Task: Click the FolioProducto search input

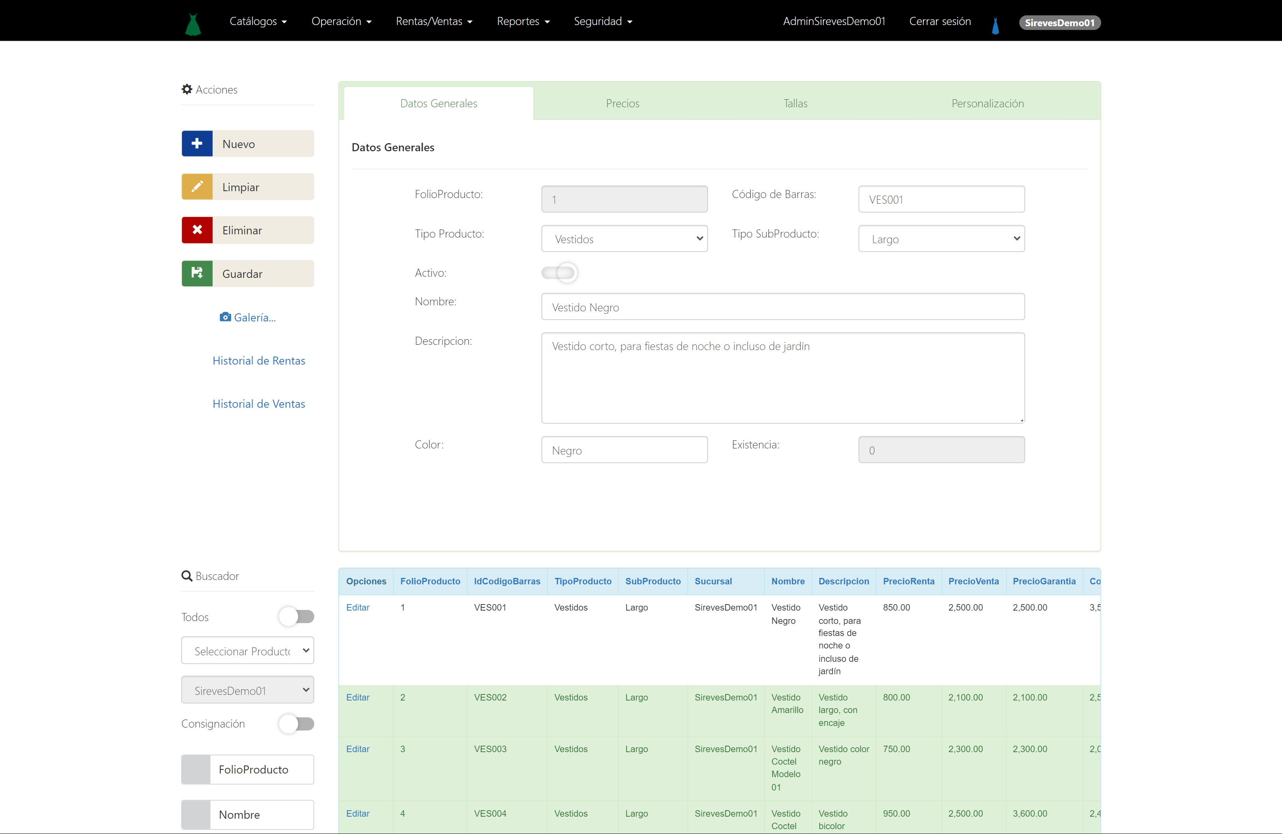Action: click(262, 769)
